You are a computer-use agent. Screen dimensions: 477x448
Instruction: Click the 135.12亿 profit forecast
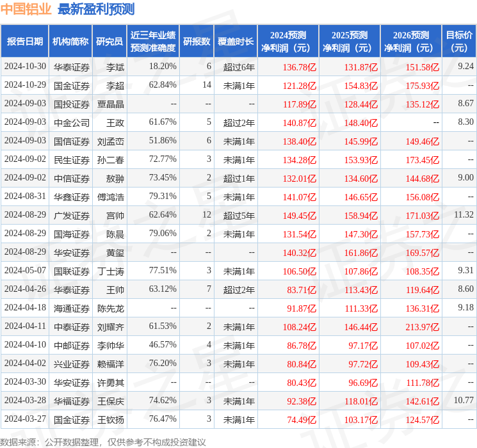(x=423, y=104)
